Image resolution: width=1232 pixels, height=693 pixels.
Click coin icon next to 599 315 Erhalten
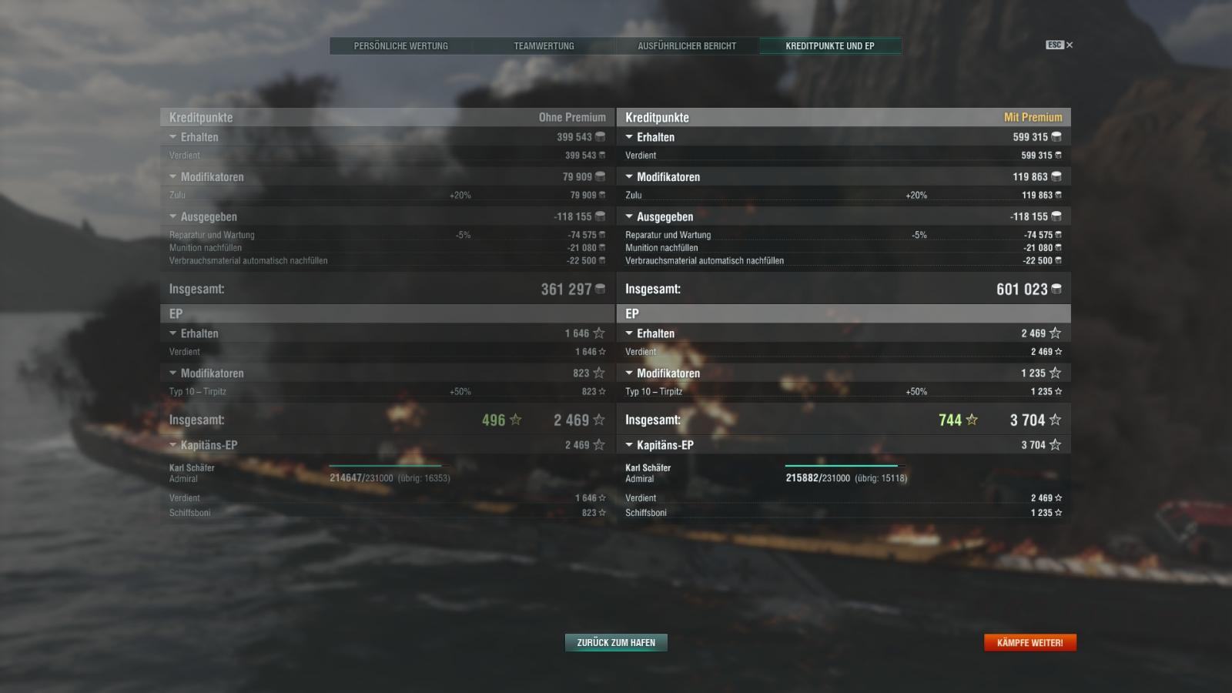point(1056,137)
